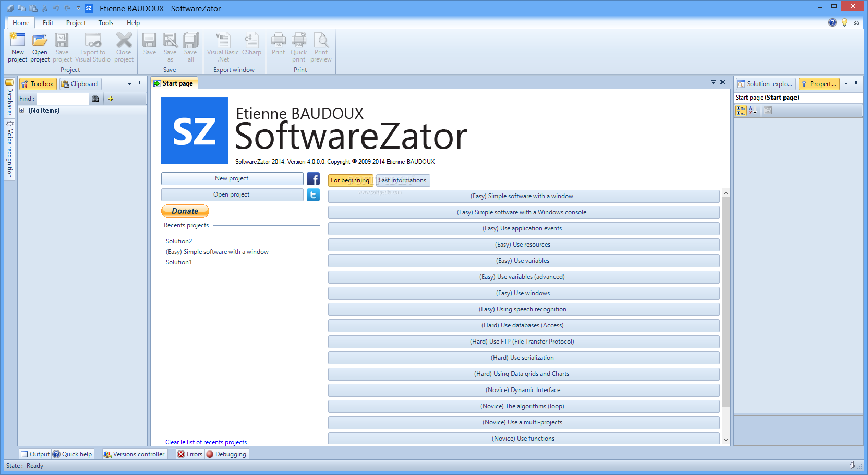Switch to the Solution explorer tab
868x475 pixels.
pos(765,84)
